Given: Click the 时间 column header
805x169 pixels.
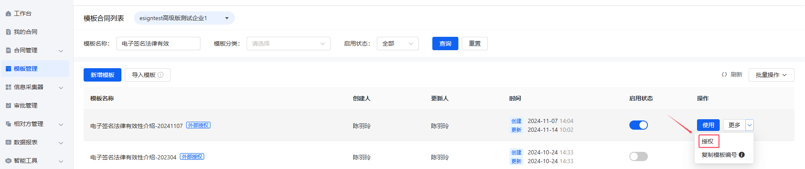Looking at the screenshot, I should 515,98.
